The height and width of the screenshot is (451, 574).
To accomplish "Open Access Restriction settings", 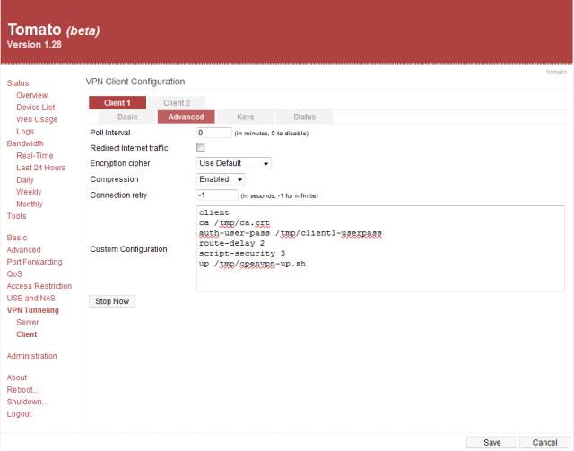I will (39, 286).
